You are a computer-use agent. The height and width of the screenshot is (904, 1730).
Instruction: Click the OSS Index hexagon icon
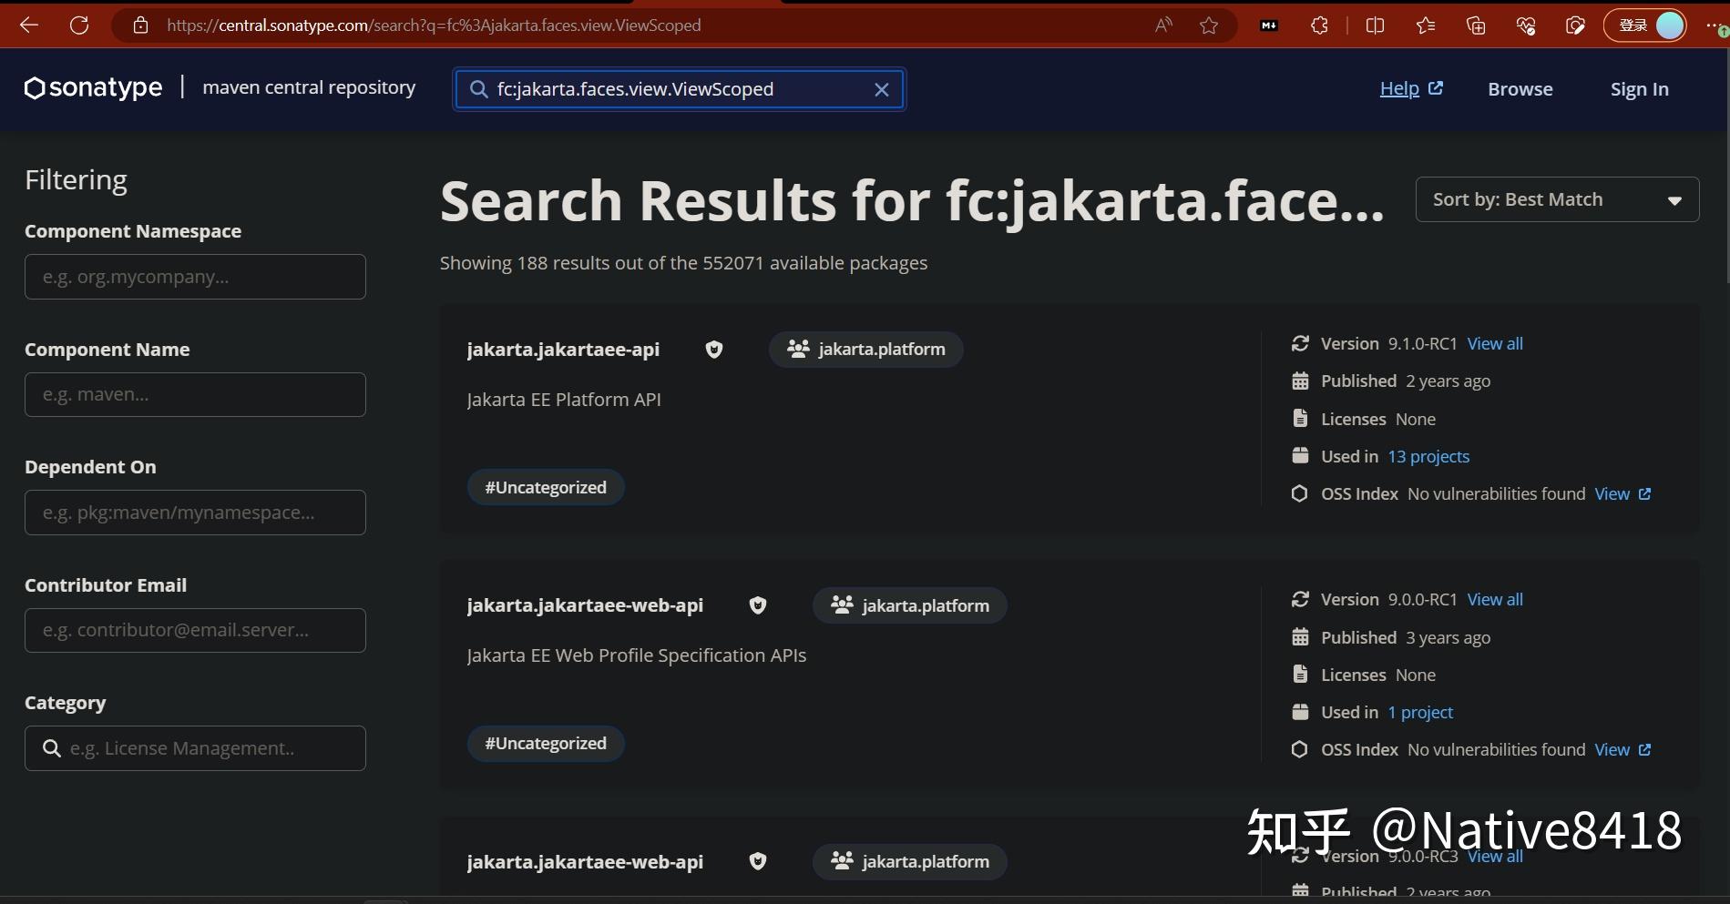[x=1300, y=493]
